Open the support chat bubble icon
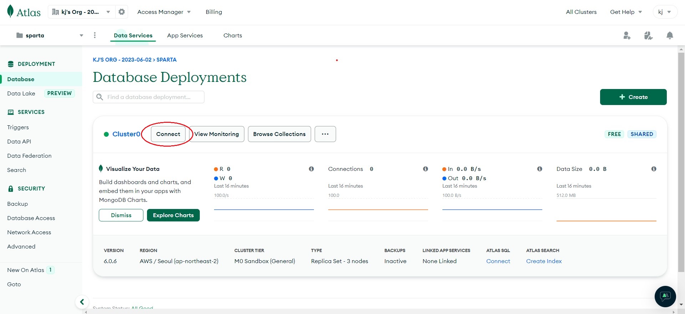Image resolution: width=685 pixels, height=314 pixels. tap(665, 296)
